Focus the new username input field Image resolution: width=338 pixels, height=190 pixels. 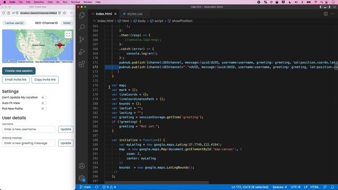[x=29, y=129]
